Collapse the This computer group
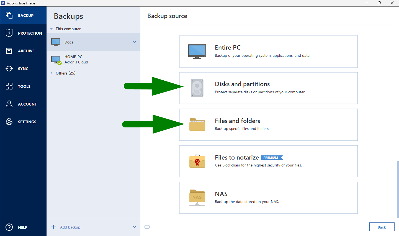 [x=51, y=29]
